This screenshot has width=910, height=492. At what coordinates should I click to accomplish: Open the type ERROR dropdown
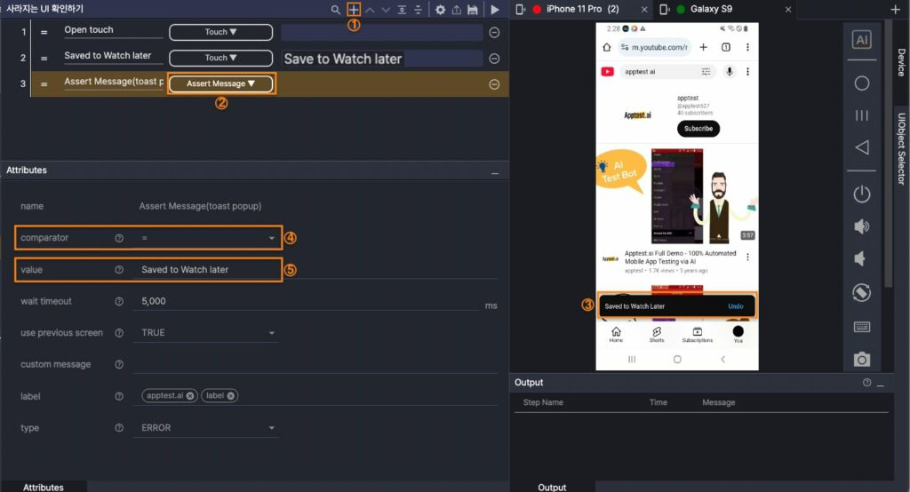(x=271, y=428)
